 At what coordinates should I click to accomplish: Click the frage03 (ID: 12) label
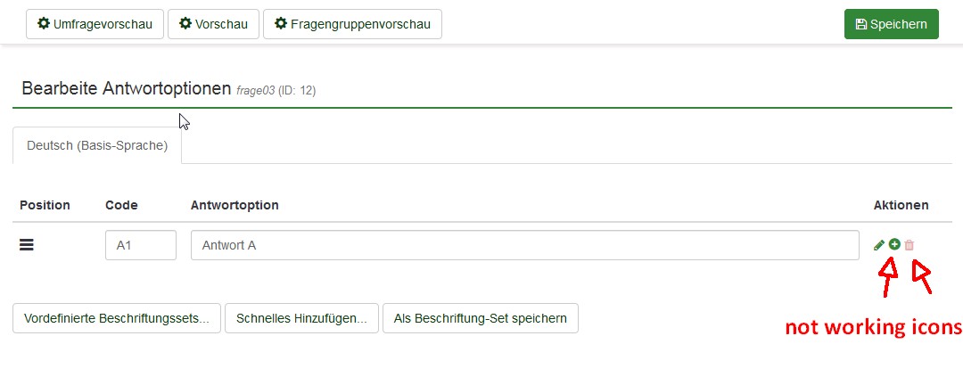pyautogui.click(x=276, y=90)
